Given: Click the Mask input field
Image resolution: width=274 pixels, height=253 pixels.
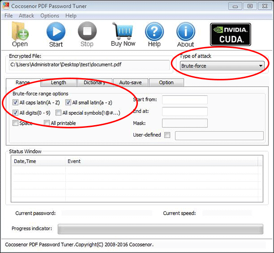Looking at the screenshot, I should point(185,123).
